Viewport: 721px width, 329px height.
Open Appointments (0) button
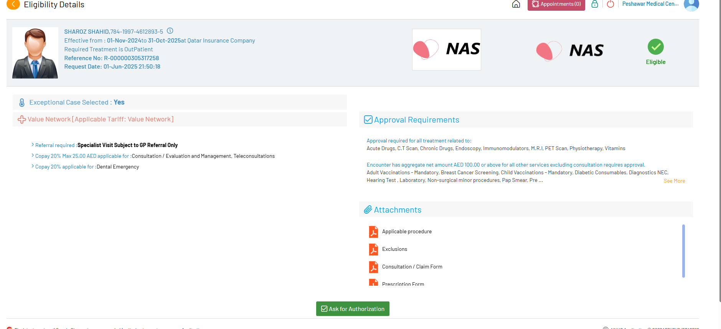tap(556, 5)
